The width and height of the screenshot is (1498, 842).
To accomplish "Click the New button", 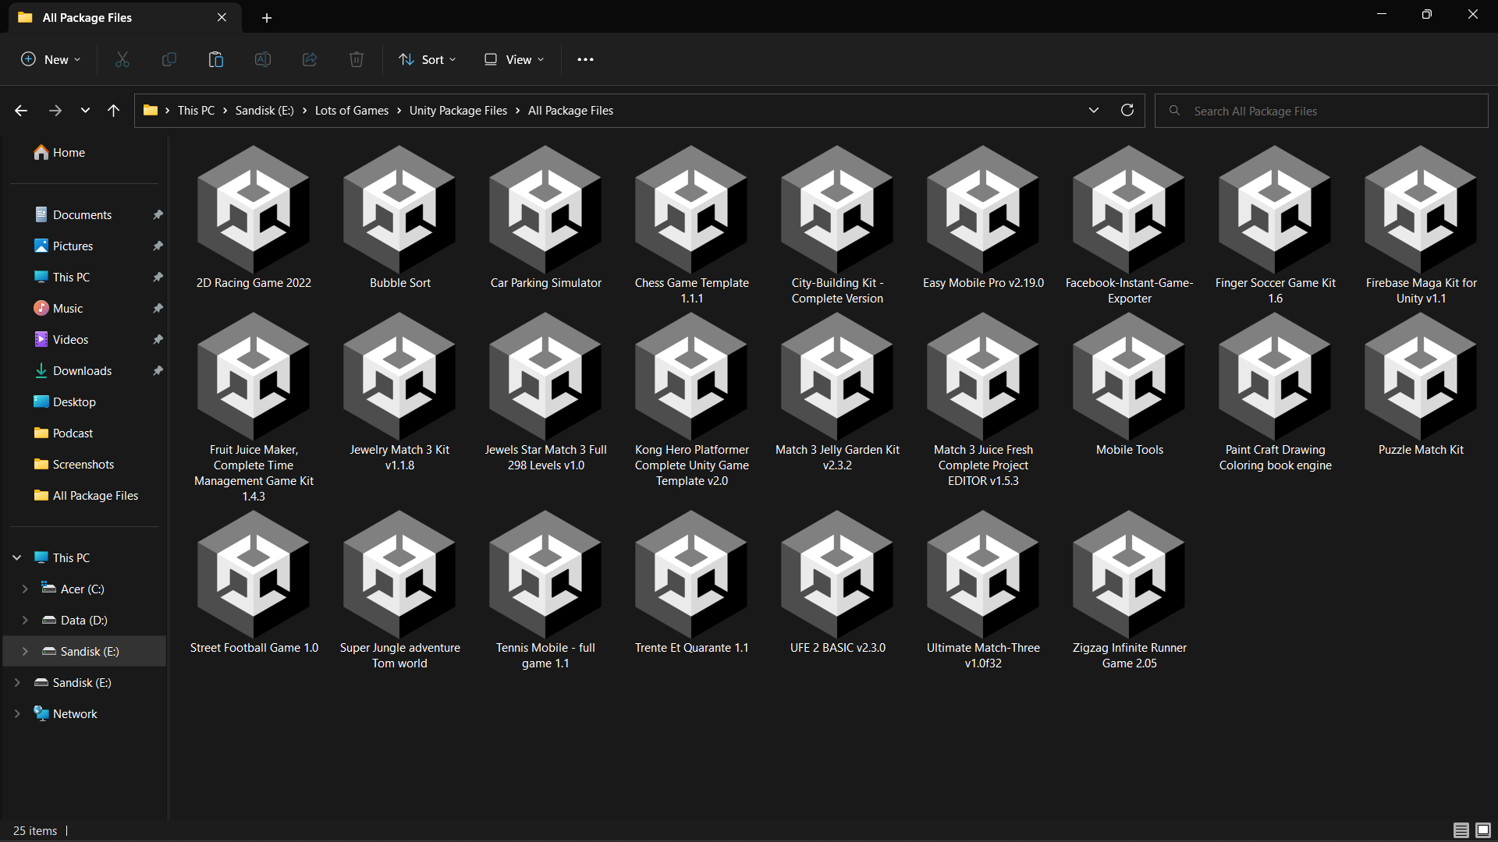I will tap(51, 59).
